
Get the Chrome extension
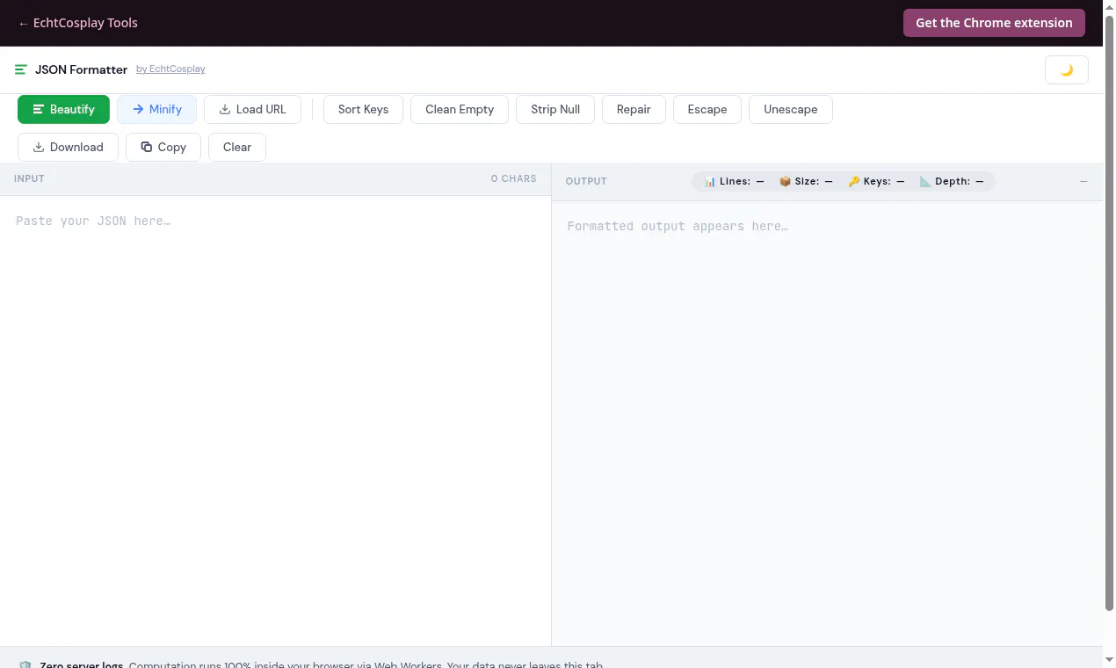(x=994, y=23)
